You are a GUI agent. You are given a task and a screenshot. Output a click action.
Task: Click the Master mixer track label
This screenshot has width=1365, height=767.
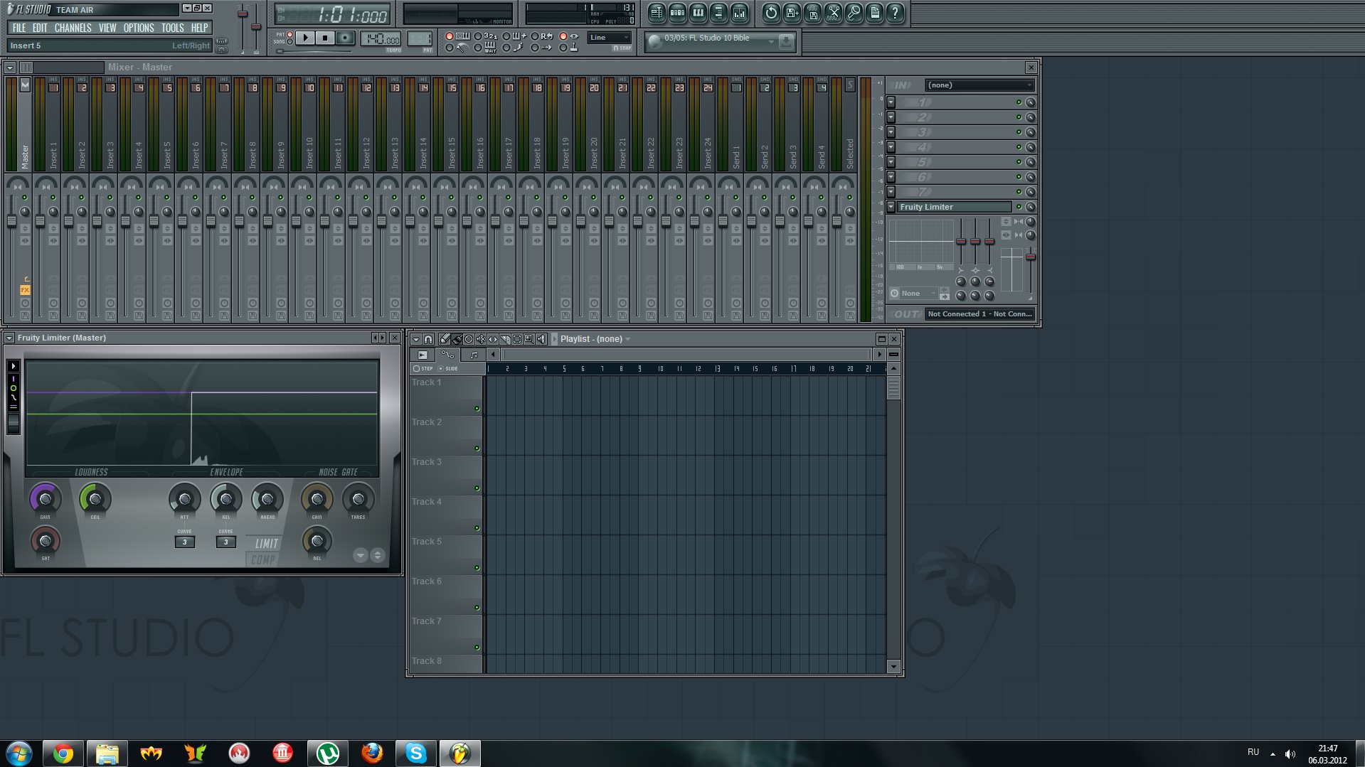coord(25,156)
